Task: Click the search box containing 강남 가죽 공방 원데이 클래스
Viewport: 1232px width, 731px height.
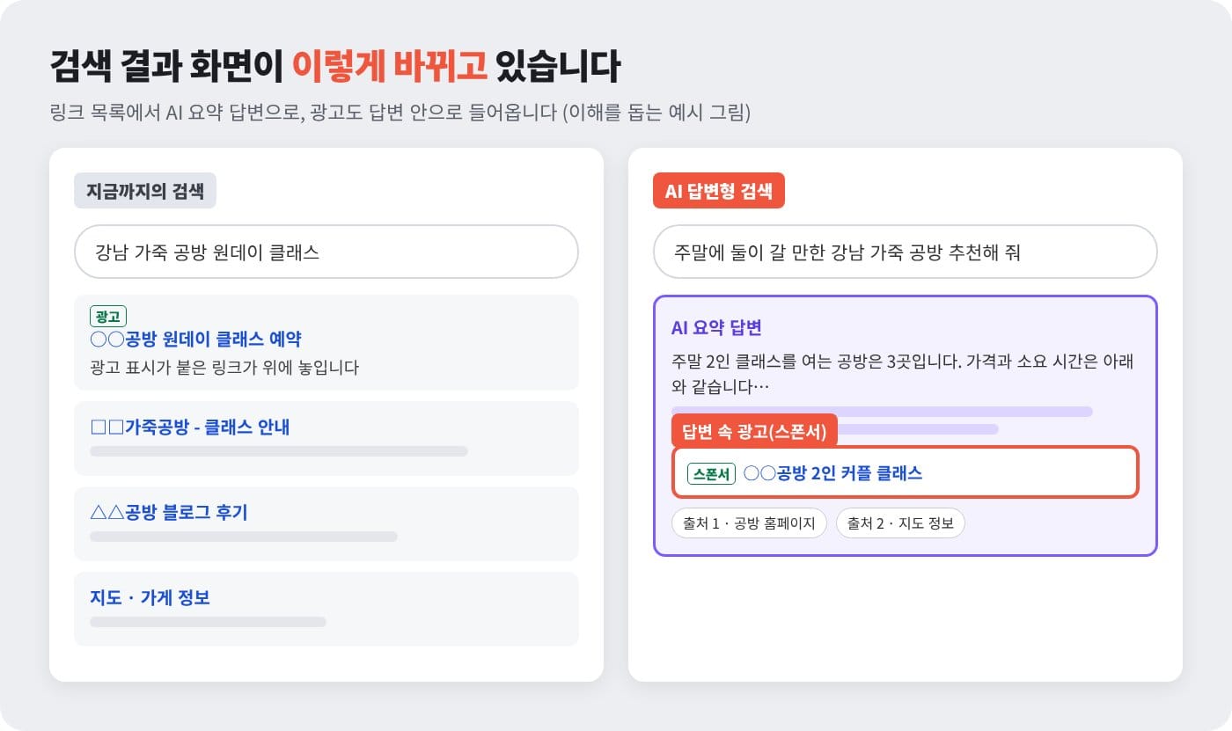Action: point(326,252)
